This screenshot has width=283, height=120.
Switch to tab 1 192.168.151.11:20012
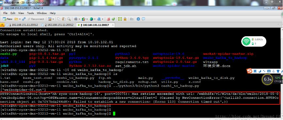(22, 25)
